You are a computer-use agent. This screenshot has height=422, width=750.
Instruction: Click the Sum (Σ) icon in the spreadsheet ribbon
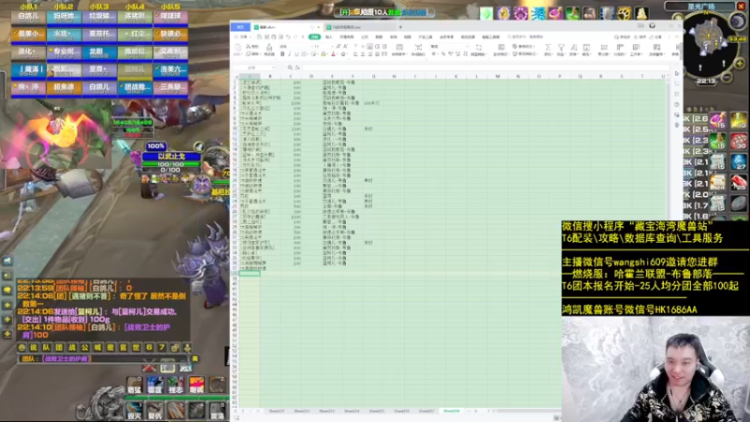pyautogui.click(x=548, y=48)
